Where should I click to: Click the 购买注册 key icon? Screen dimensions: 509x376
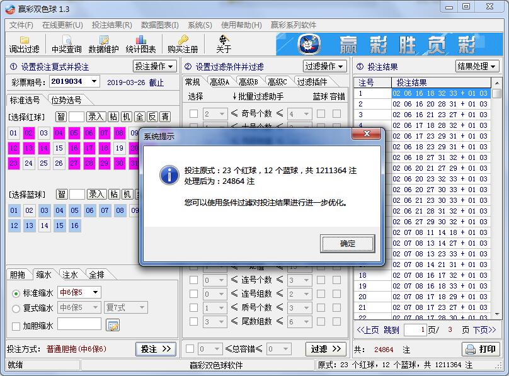click(x=182, y=44)
